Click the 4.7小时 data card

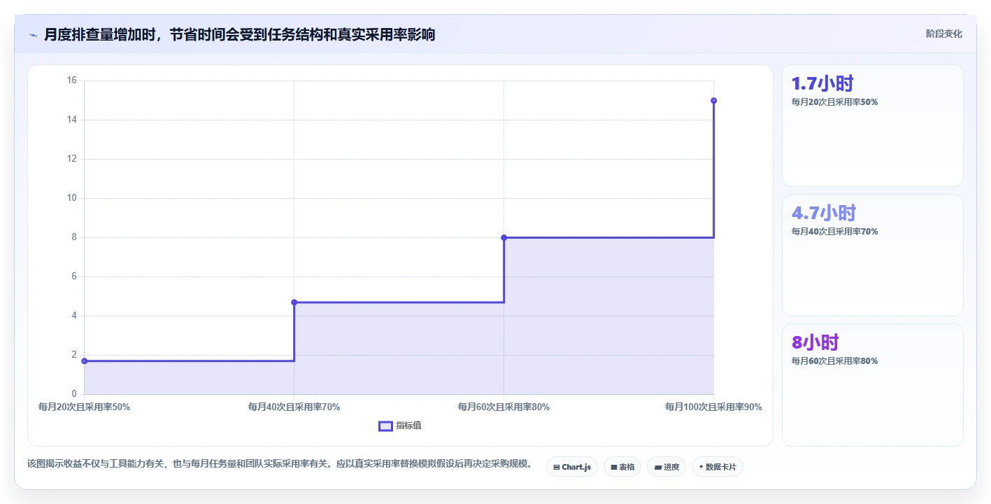click(x=873, y=255)
